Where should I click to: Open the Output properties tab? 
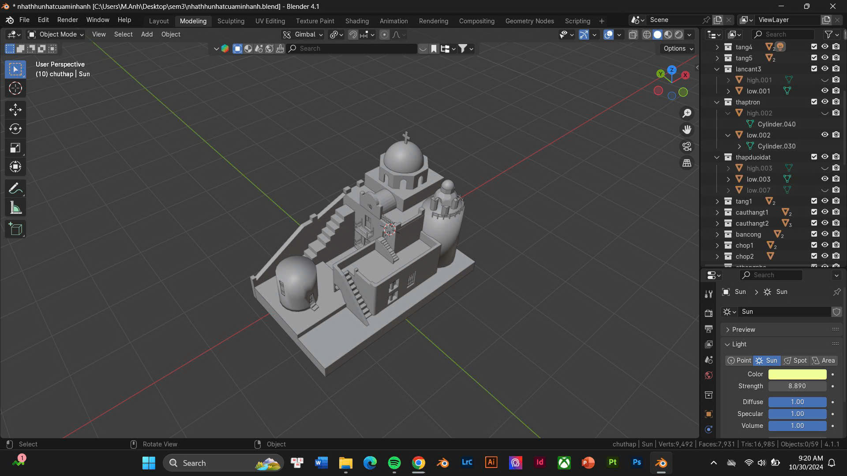(708, 329)
